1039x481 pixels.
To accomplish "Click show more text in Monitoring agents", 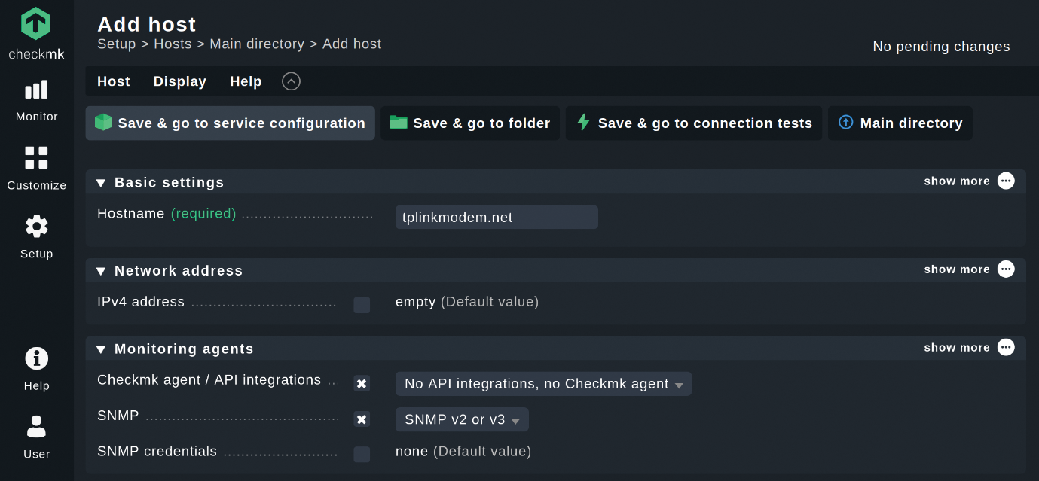I will pos(957,348).
